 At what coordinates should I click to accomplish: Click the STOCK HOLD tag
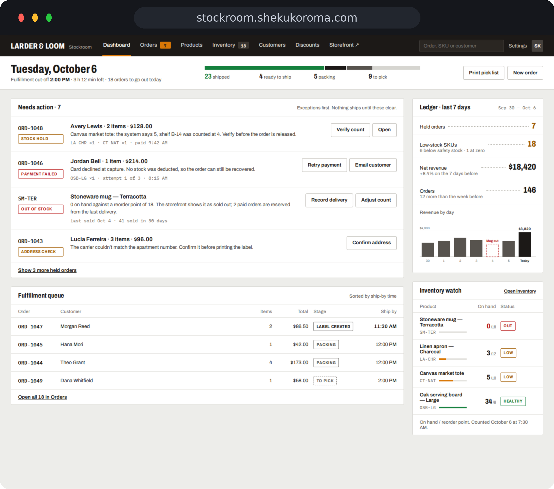pos(41,139)
